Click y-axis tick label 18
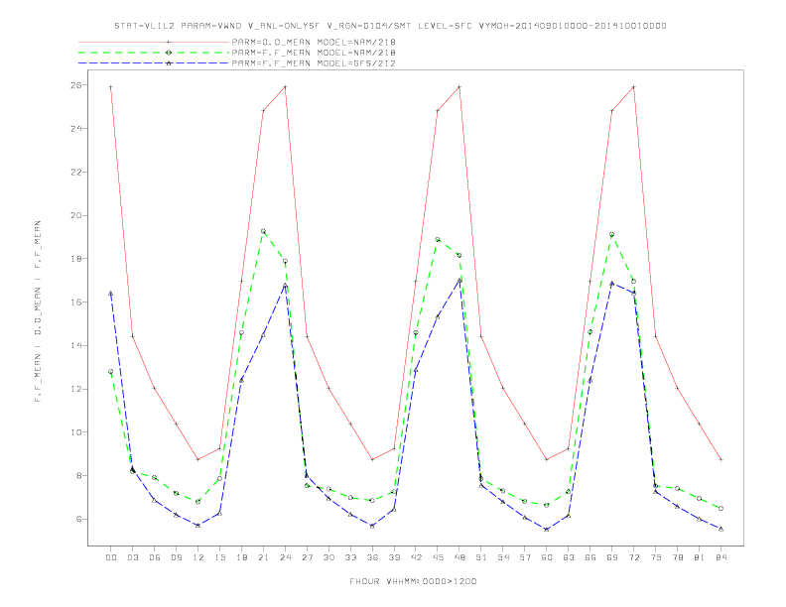Screen dimensions: 786x607 (x=75, y=259)
